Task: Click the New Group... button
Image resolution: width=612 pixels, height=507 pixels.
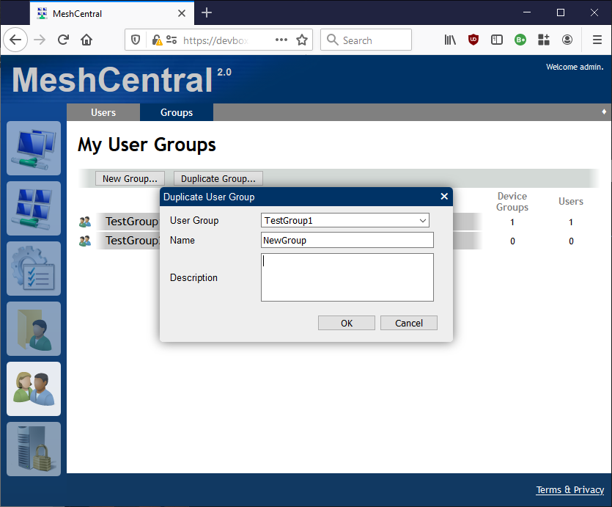Action: click(129, 178)
